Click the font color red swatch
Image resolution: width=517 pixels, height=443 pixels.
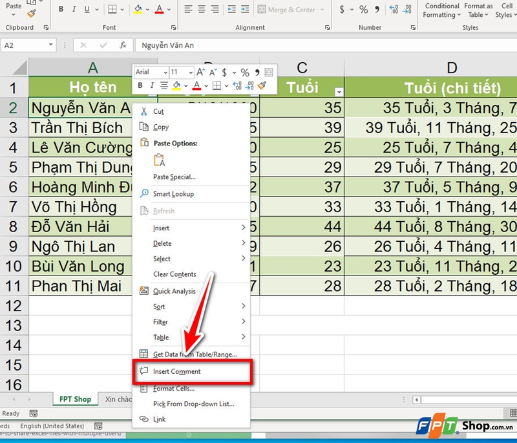197,85
